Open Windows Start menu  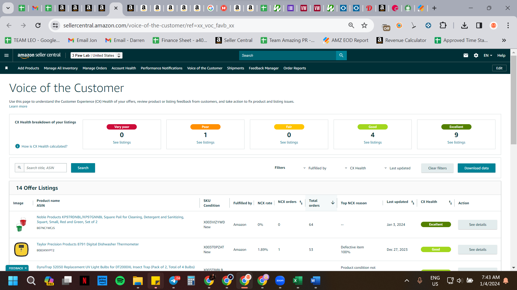[13, 281]
